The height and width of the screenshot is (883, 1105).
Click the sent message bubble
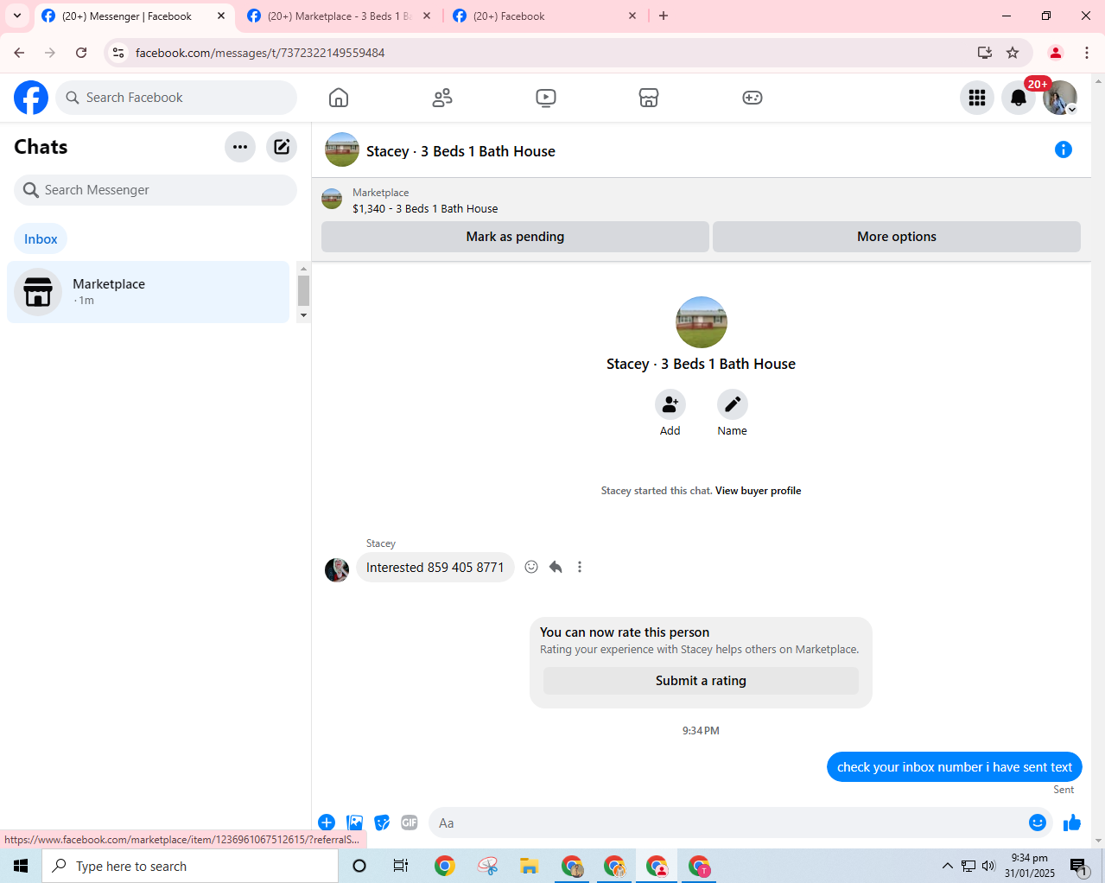[955, 767]
